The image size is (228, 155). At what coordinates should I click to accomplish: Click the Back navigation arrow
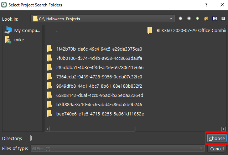181,19
